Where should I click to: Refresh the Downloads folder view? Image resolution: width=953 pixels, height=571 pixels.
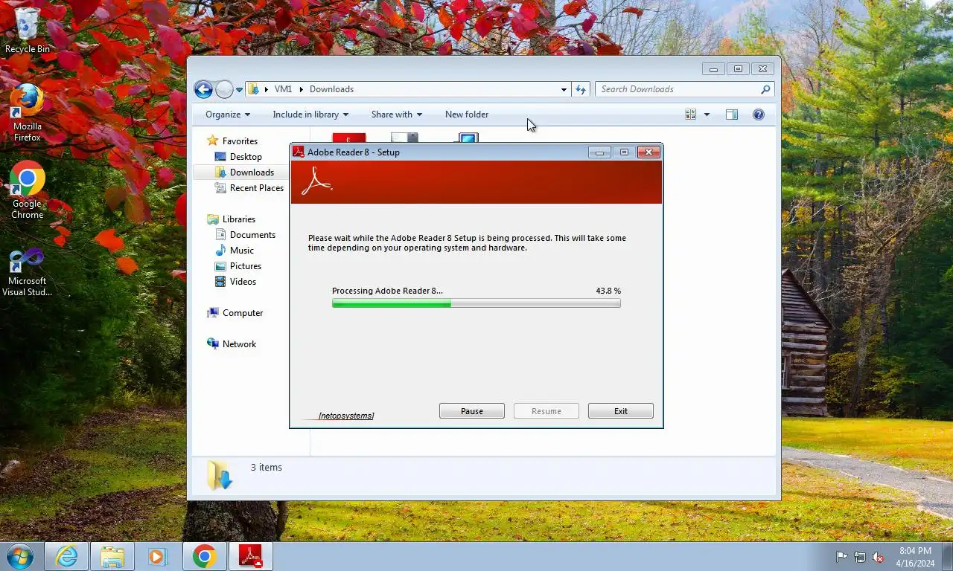click(x=581, y=89)
